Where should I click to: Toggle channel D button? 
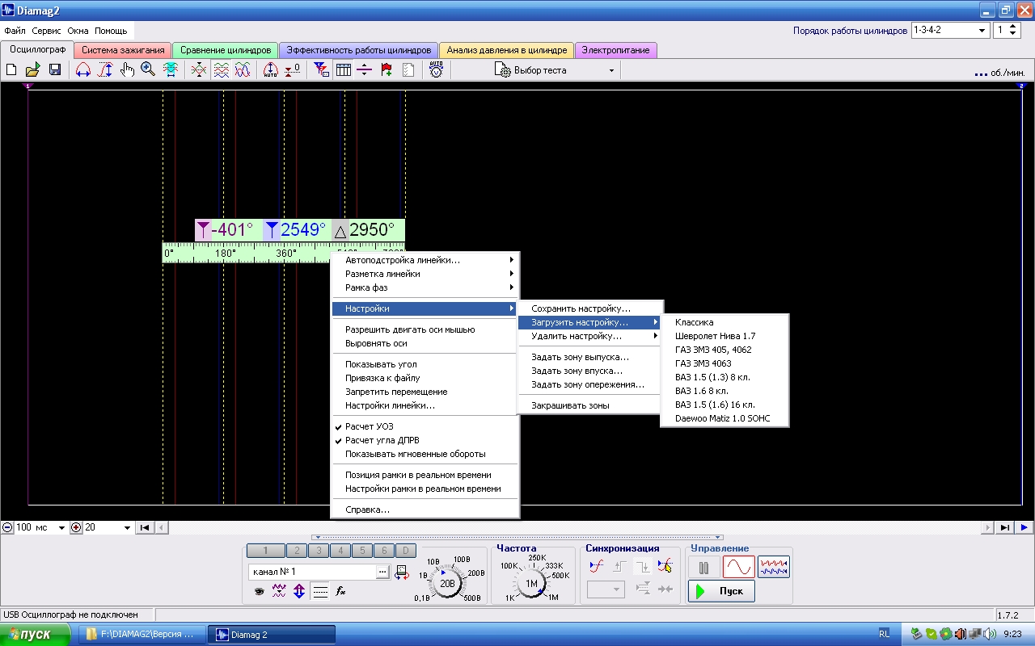coord(406,551)
